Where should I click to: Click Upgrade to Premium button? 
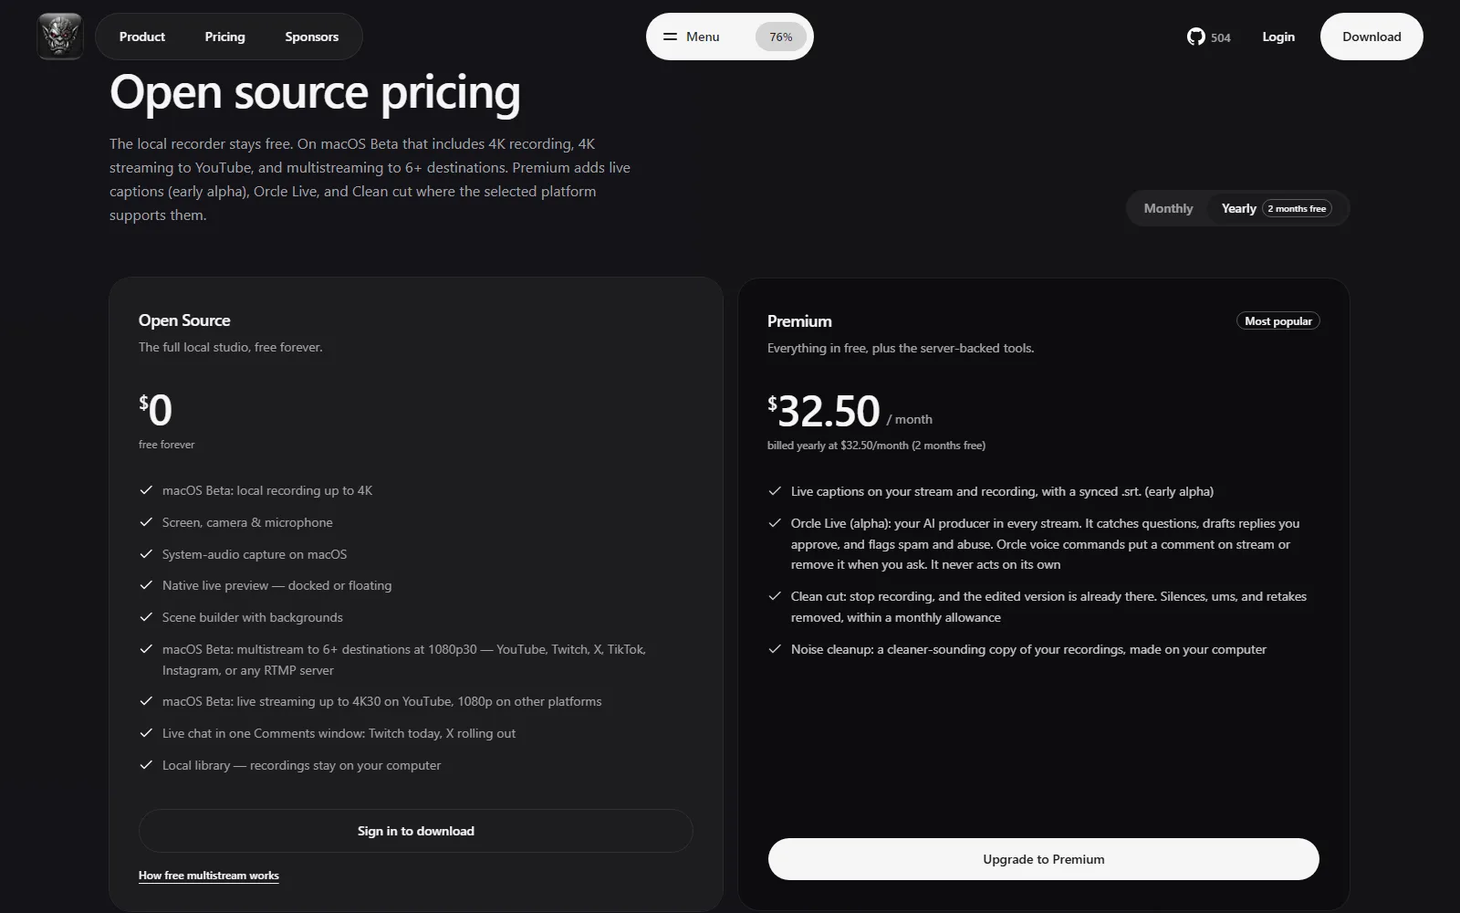[x=1044, y=859]
